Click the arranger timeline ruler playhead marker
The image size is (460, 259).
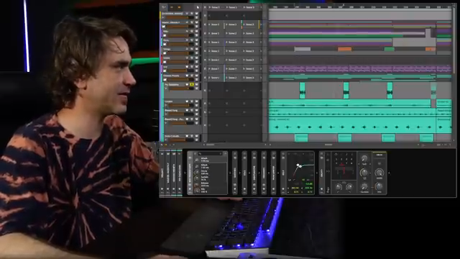[x=344, y=5]
